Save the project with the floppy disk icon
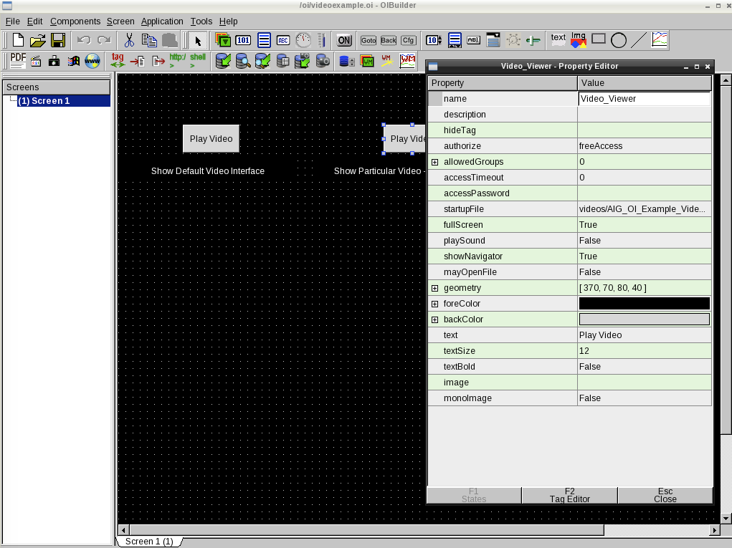This screenshot has height=548, width=732. [x=58, y=40]
